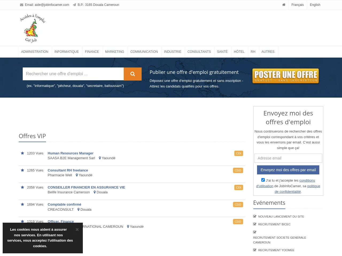Click location pin next to Yaoundé for SAASA
Image resolution: width=342 pixels, height=256 pixels.
(x=100, y=158)
